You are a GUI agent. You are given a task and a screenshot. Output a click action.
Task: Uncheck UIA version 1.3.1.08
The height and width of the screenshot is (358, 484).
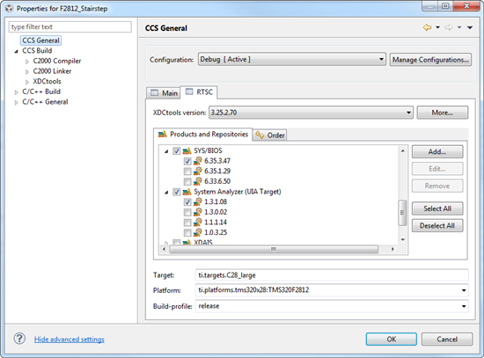click(x=187, y=202)
